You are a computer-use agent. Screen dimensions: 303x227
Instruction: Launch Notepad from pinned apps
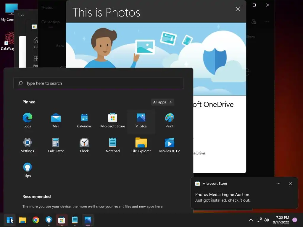pos(113,145)
